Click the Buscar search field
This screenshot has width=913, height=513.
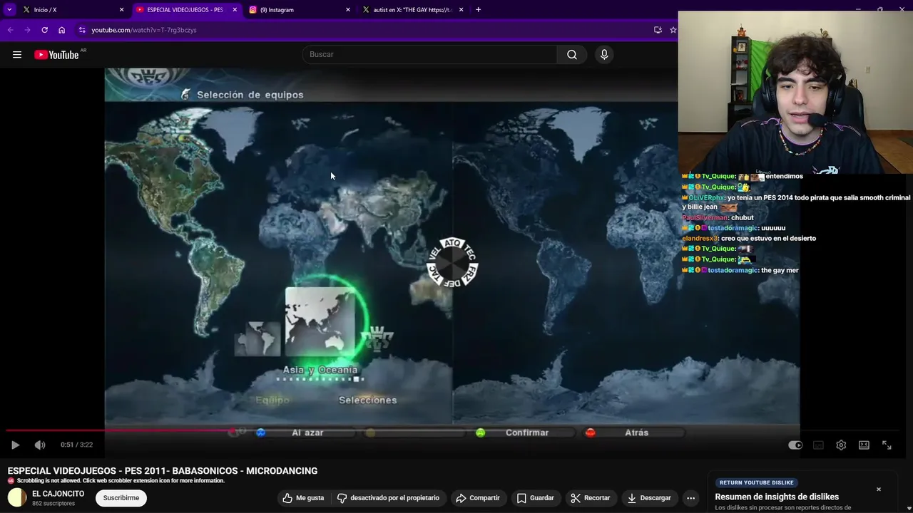(x=429, y=55)
